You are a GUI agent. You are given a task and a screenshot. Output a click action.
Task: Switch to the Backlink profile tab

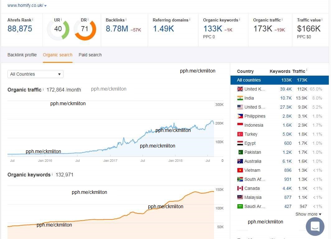coord(22,55)
